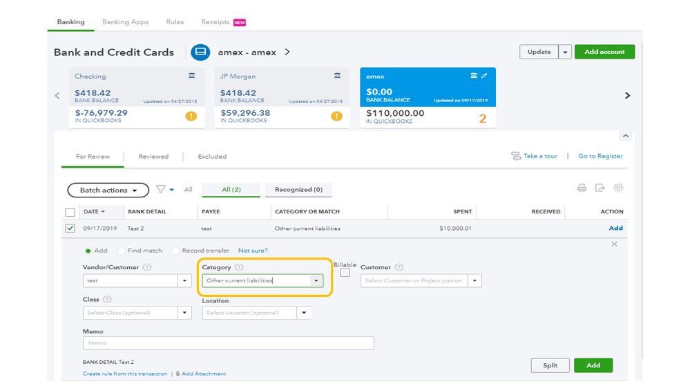Select the Find match radio button
This screenshot has width=690, height=388.
(121, 251)
